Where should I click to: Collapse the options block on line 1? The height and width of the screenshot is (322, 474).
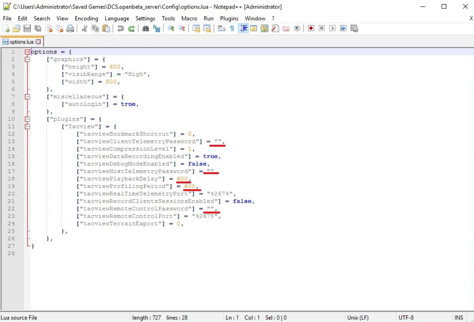coord(27,52)
